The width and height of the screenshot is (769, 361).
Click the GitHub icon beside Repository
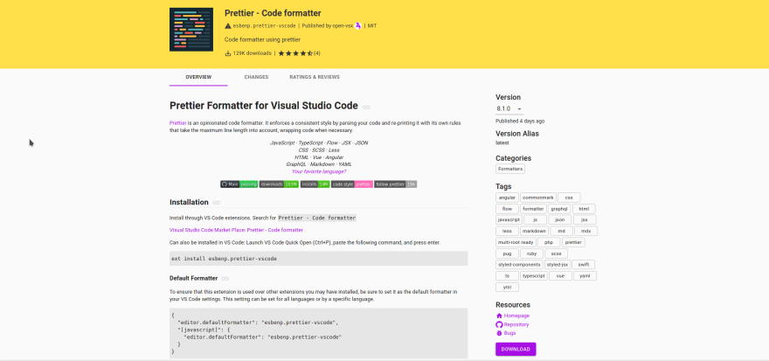[499, 324]
